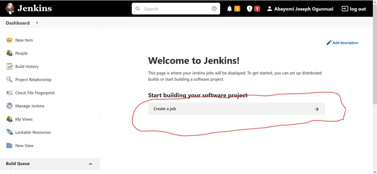The height and width of the screenshot is (174, 377).
Task: Click the Build History notepad icon
Action: 9,66
